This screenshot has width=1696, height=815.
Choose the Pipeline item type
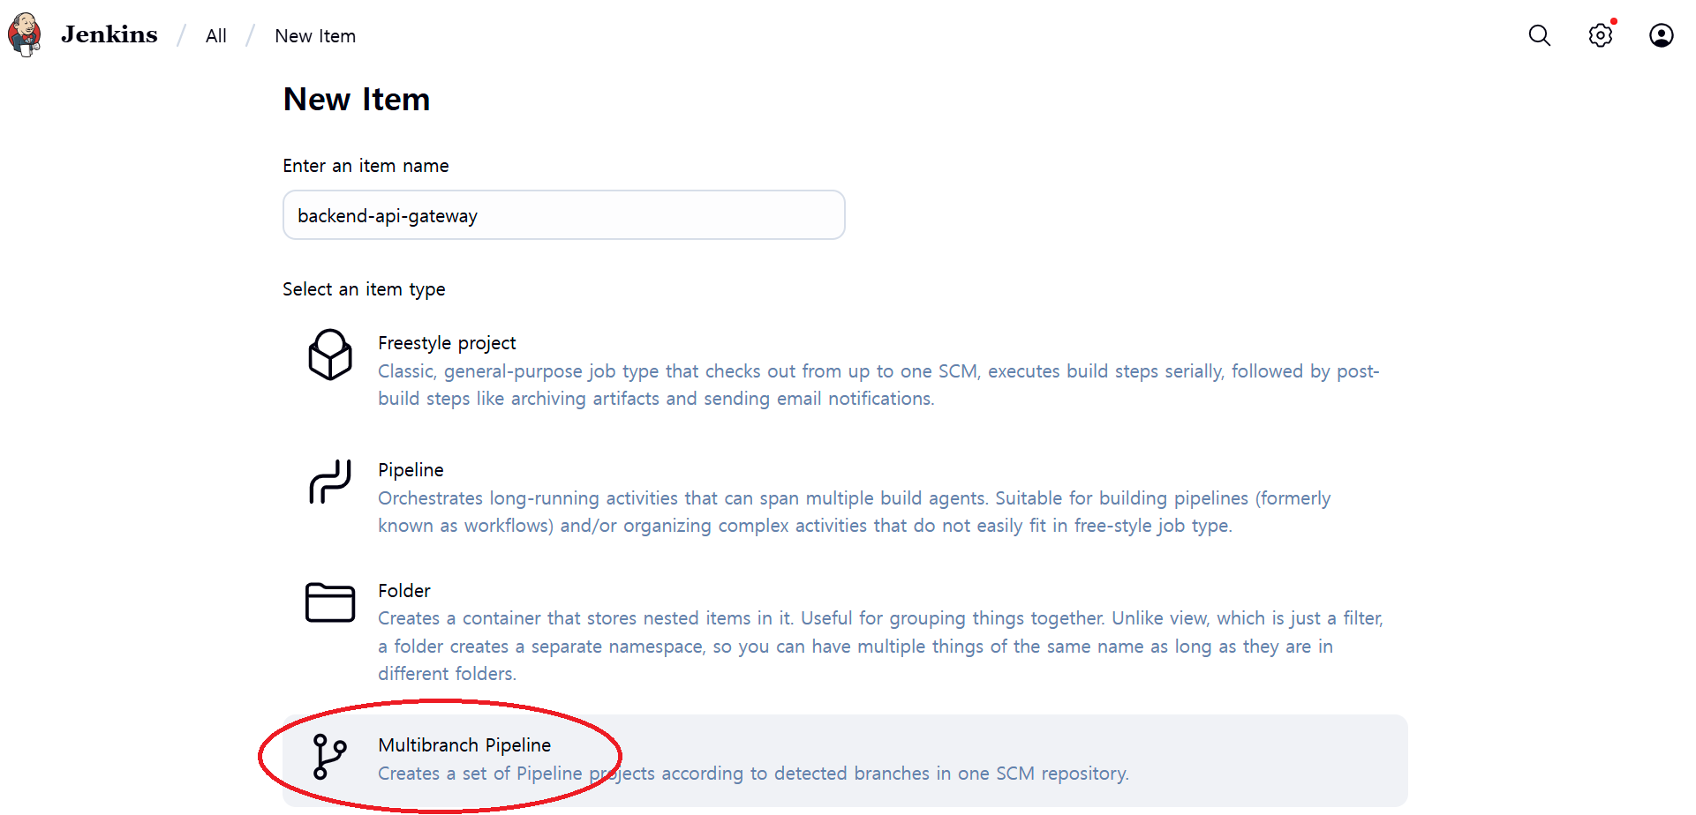pyautogui.click(x=411, y=470)
